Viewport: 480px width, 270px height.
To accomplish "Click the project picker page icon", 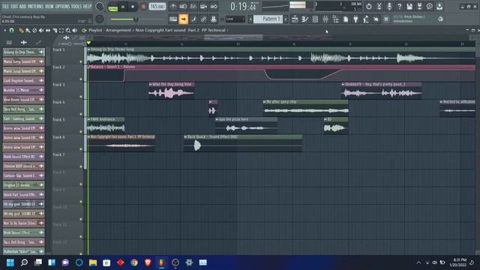I will pyautogui.click(x=346, y=19).
